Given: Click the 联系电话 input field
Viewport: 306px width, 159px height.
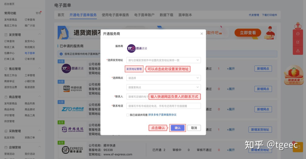Looking at the screenshot, I should [163, 106].
